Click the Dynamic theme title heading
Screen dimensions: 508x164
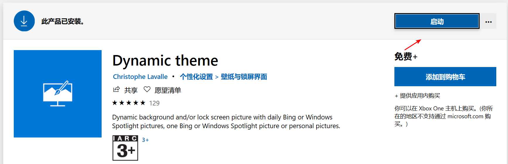pos(165,61)
